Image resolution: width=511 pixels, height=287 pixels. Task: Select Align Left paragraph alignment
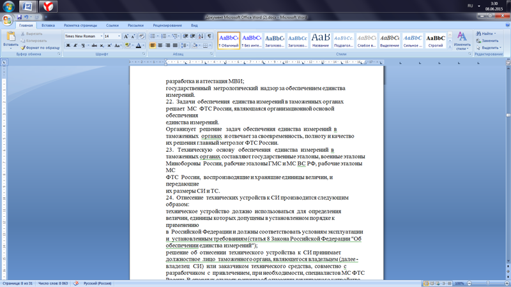[153, 45]
